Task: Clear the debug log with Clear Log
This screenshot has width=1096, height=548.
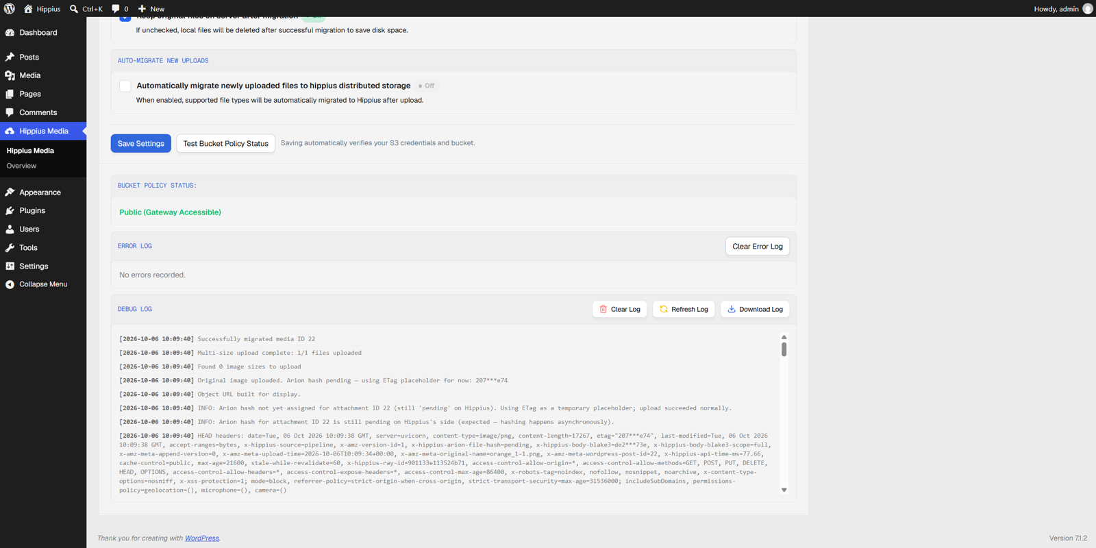Action: point(620,310)
